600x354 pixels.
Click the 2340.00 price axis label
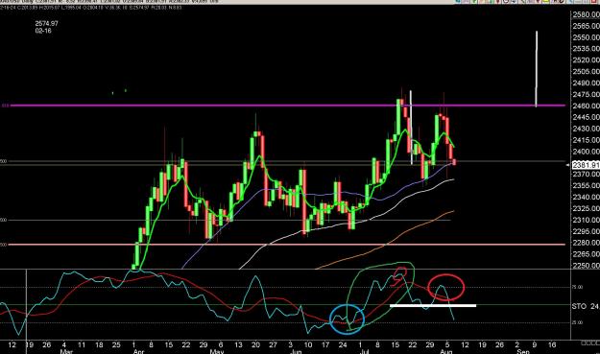(x=586, y=197)
